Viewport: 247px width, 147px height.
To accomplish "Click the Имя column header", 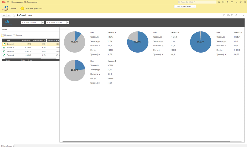I will tap(13, 40).
